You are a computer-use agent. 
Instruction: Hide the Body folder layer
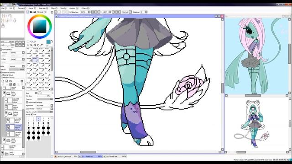(x=4, y=92)
